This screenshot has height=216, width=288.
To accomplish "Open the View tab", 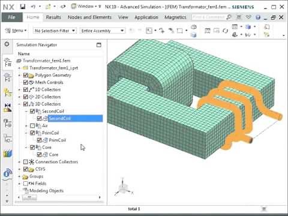I will click(123, 17).
